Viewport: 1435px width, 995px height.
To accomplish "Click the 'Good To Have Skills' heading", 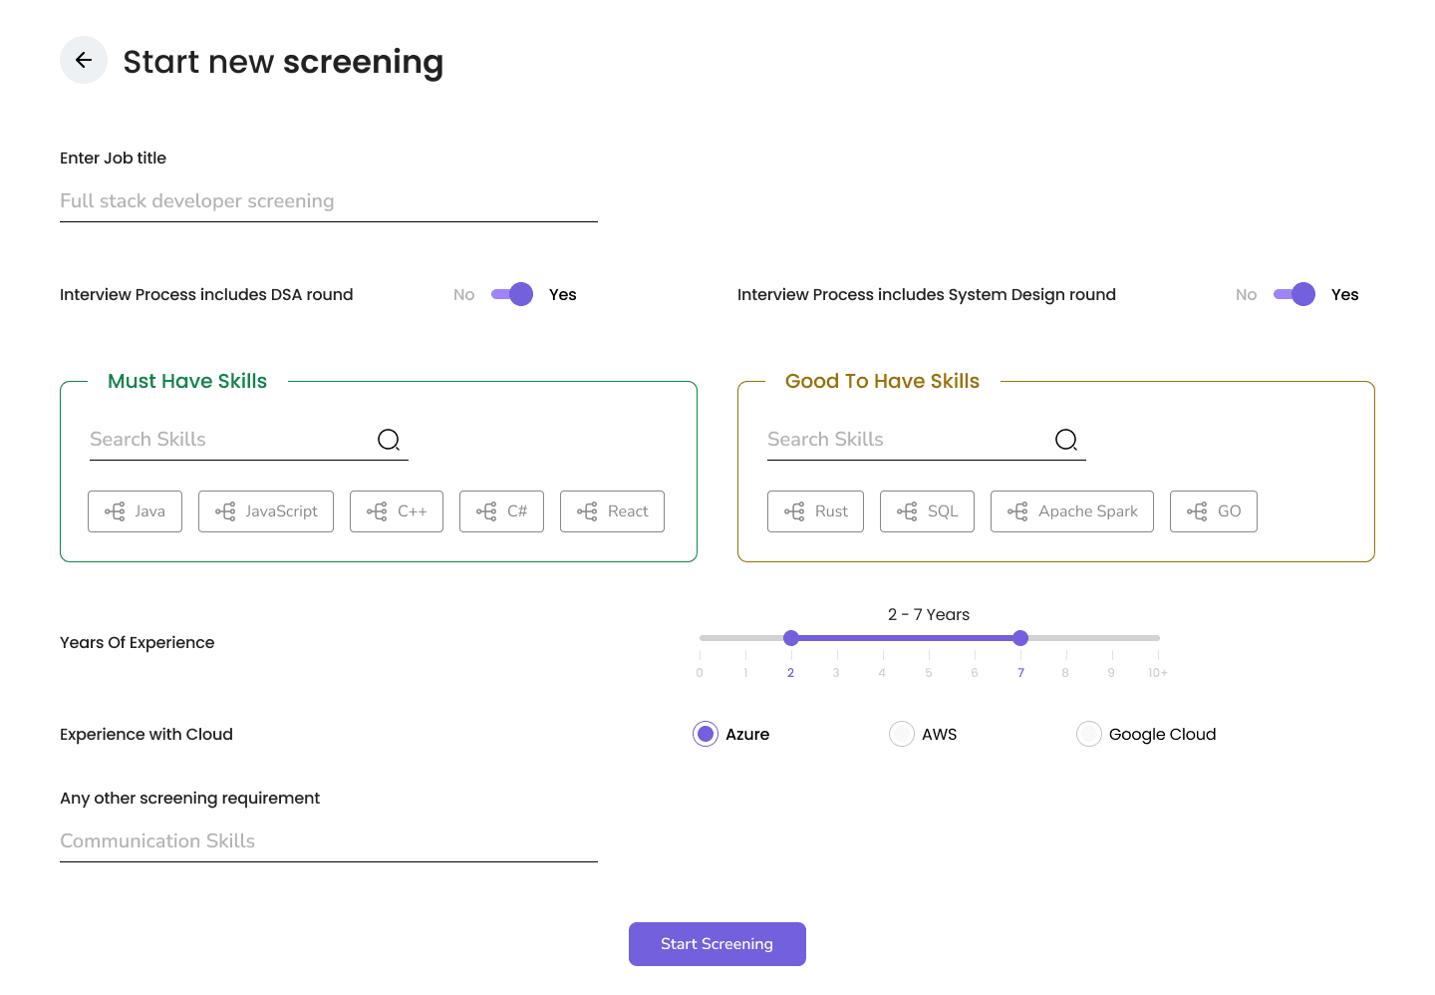I will coord(883,381).
